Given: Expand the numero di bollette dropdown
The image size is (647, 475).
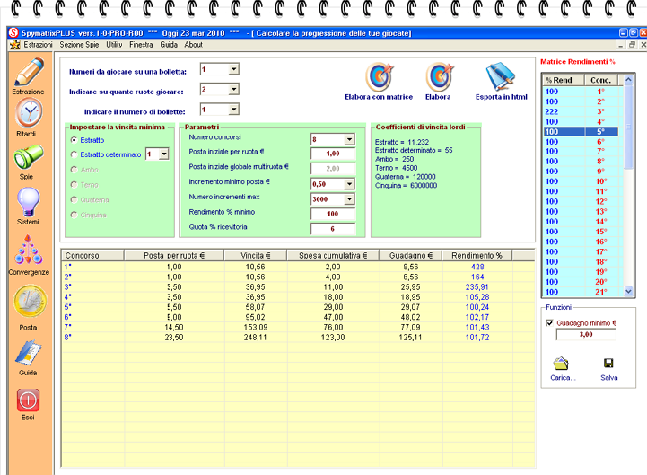Looking at the screenshot, I should (x=233, y=109).
